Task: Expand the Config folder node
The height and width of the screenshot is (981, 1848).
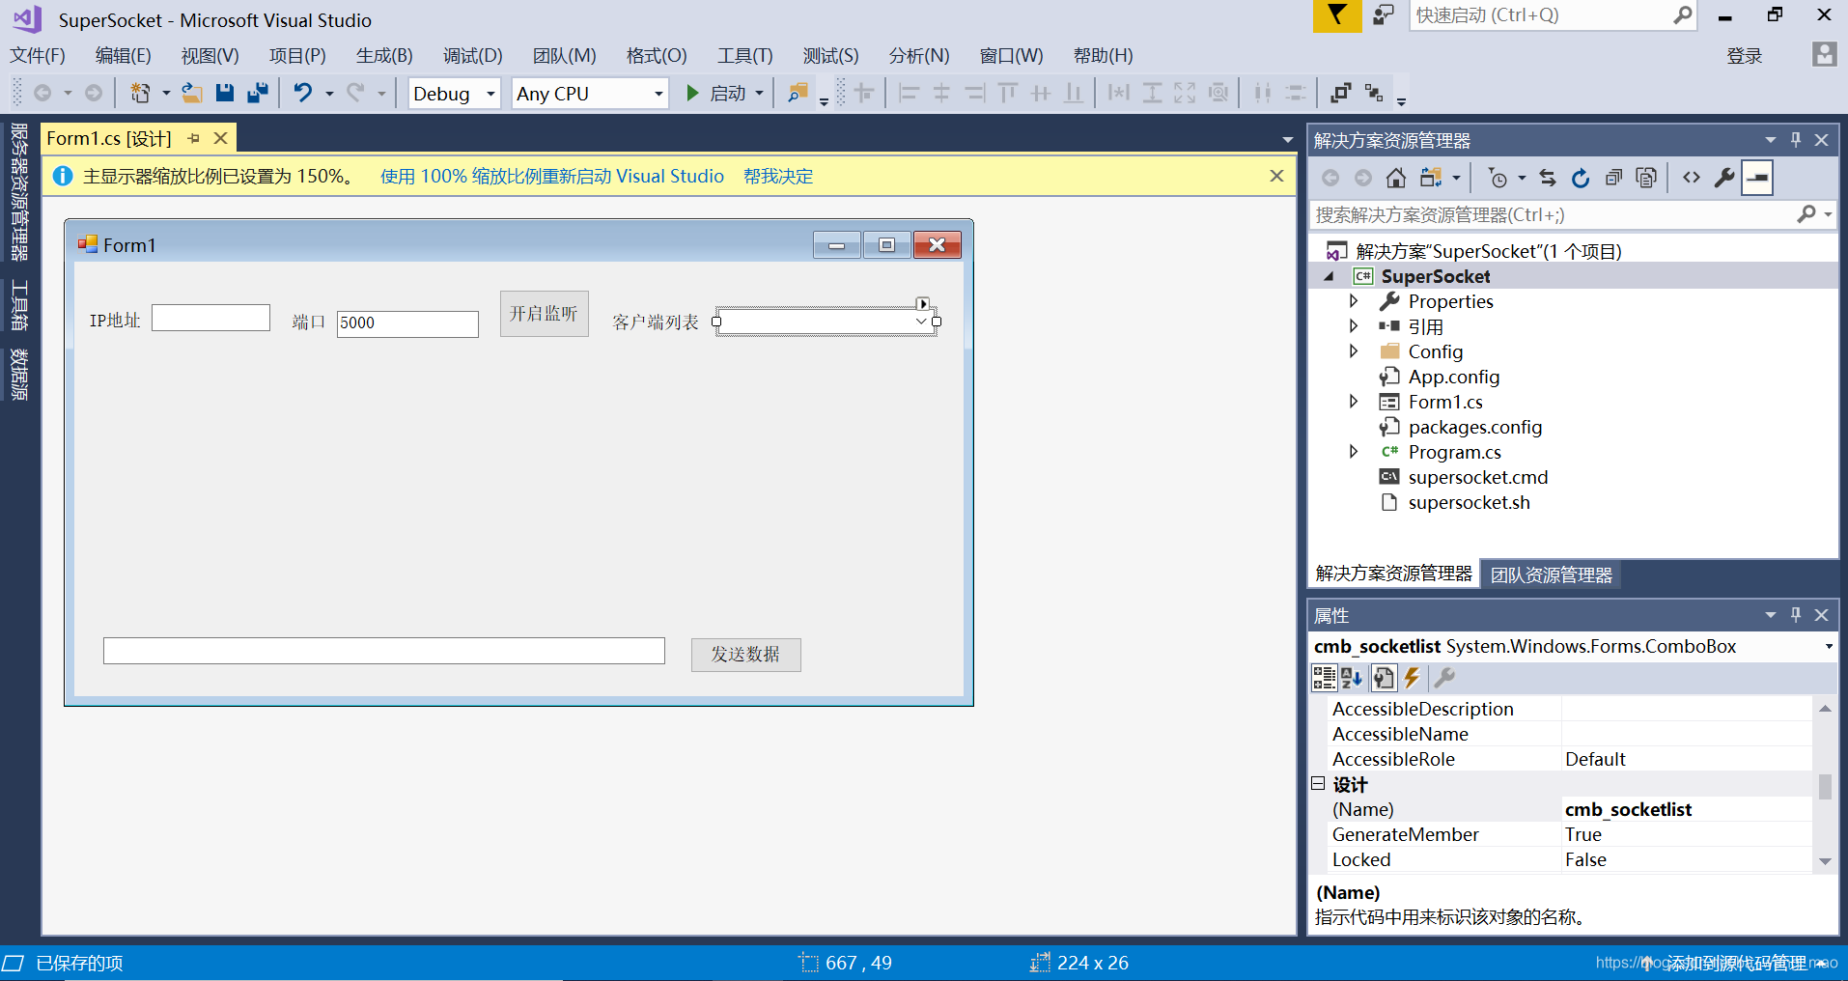Action: coord(1354,351)
